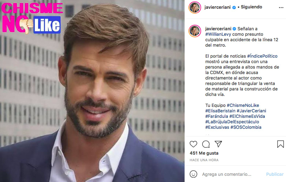Click the Chisme No Like post photo
286x182 pixels.
92,91
